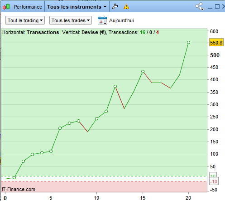The image size is (225, 201).
Task: Click the -10 red threshold label
Action: click(x=214, y=181)
